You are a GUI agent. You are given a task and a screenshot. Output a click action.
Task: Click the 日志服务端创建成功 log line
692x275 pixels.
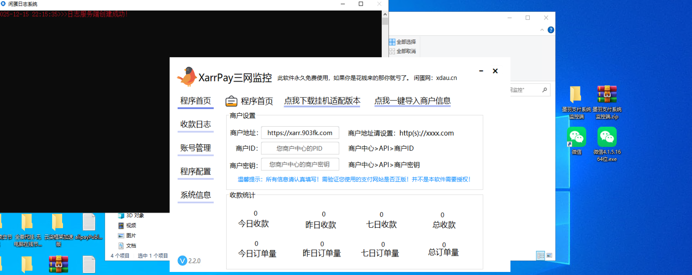64,14
